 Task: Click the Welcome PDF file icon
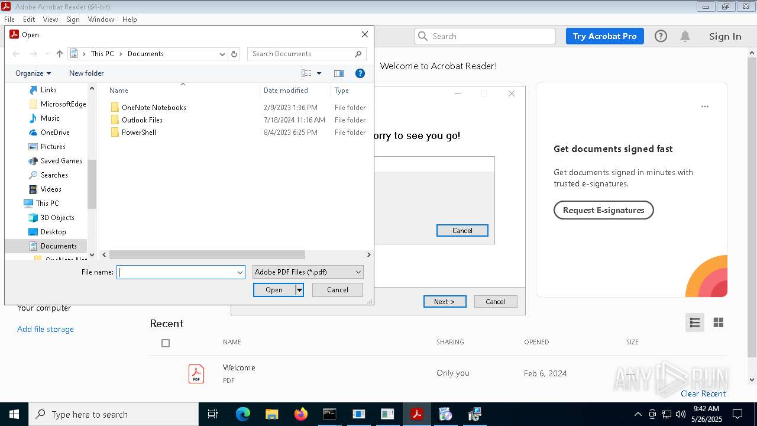(196, 374)
